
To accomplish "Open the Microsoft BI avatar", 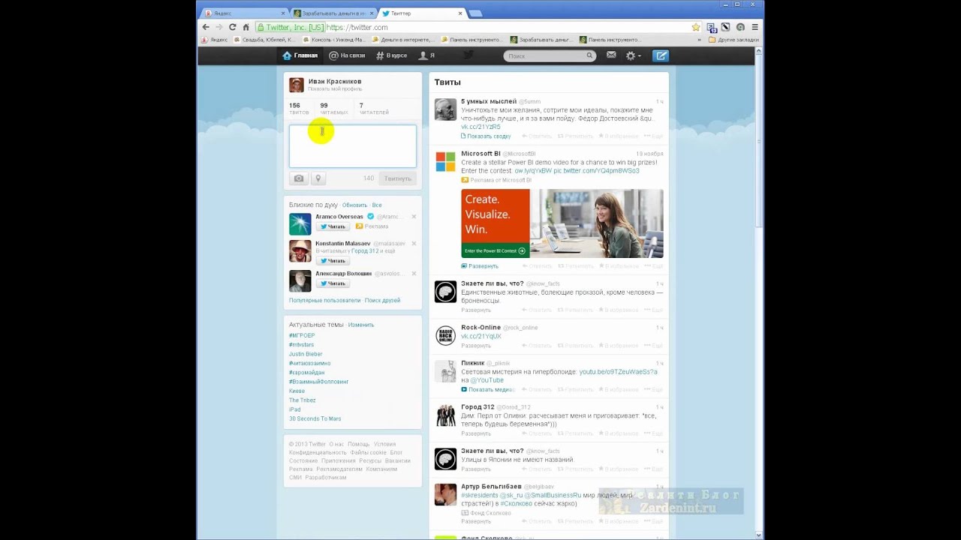I will click(446, 162).
